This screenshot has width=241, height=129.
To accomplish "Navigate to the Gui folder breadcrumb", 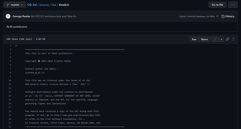I will coord(54,5).
